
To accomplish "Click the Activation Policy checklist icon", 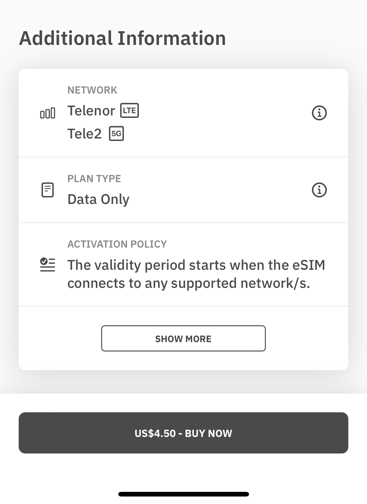I will 48,265.
